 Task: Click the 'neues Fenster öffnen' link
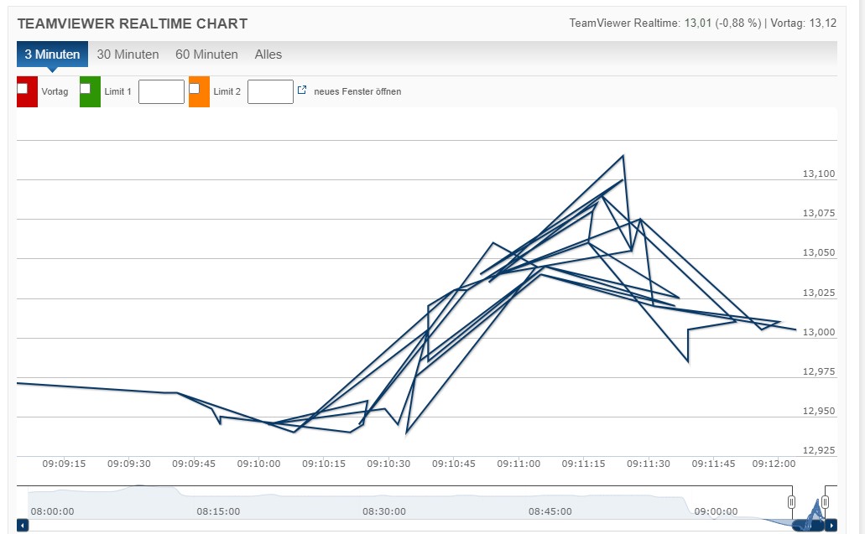(357, 91)
